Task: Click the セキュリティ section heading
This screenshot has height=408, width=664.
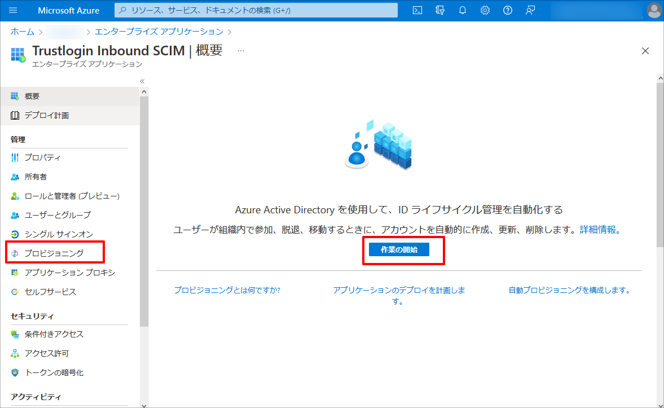Action: coord(32,316)
